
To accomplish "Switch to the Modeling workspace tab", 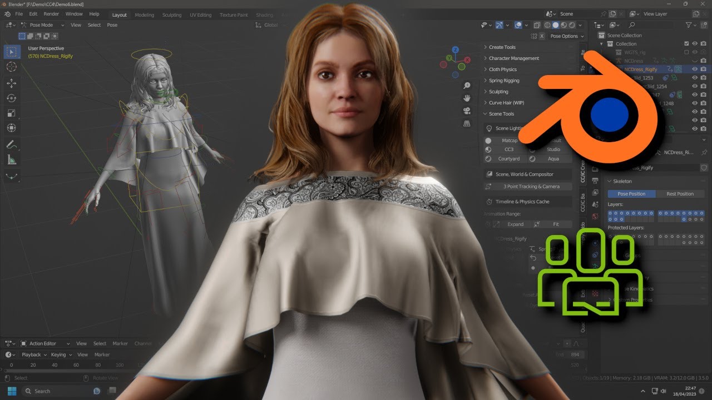I will coord(145,15).
